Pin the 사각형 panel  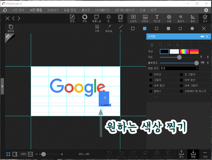click(x=202, y=36)
